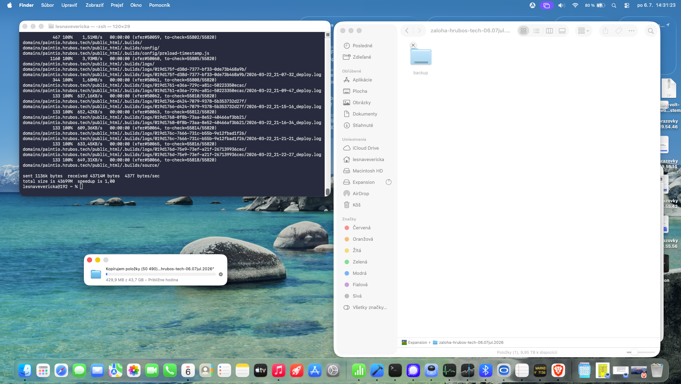The image size is (681, 384).
Task: Go back in Finder window
Action: (x=407, y=31)
